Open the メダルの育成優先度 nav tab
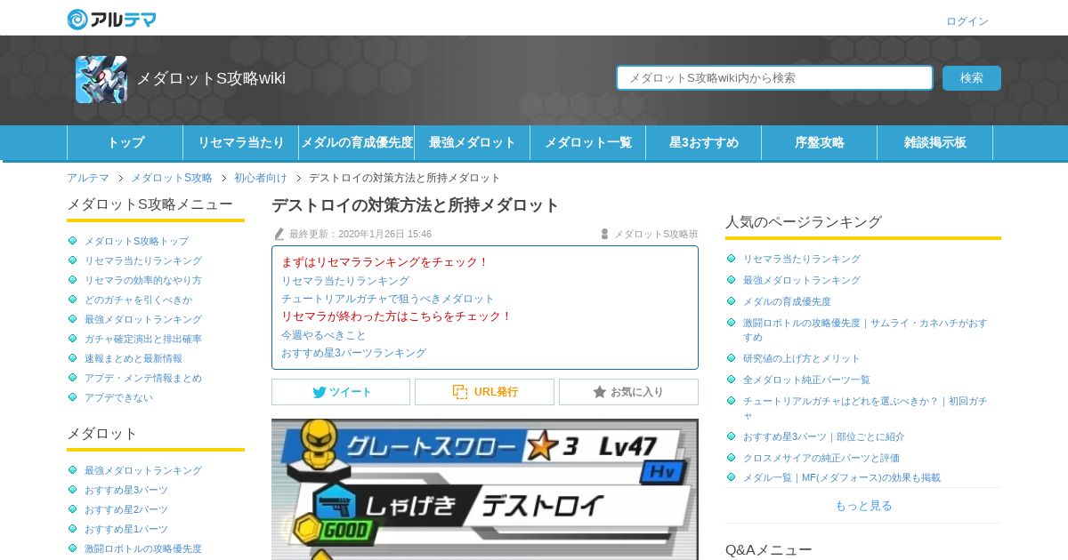This screenshot has width=1068, height=560. point(357,142)
